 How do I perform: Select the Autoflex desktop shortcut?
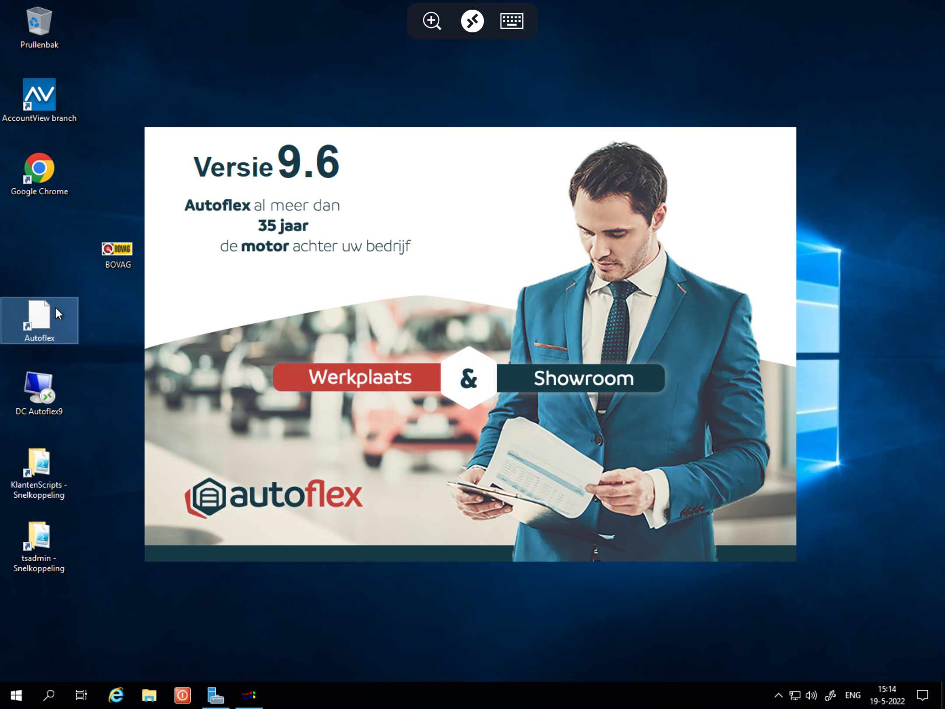[x=39, y=320]
